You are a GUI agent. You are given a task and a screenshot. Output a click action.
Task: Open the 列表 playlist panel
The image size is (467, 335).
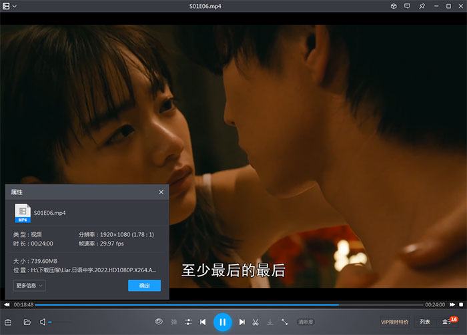click(425, 322)
